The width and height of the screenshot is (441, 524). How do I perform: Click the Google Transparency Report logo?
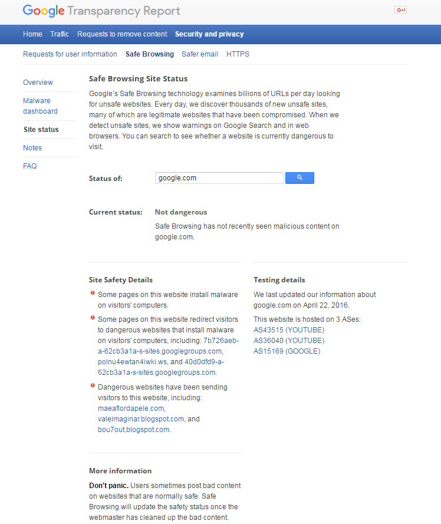(x=101, y=11)
